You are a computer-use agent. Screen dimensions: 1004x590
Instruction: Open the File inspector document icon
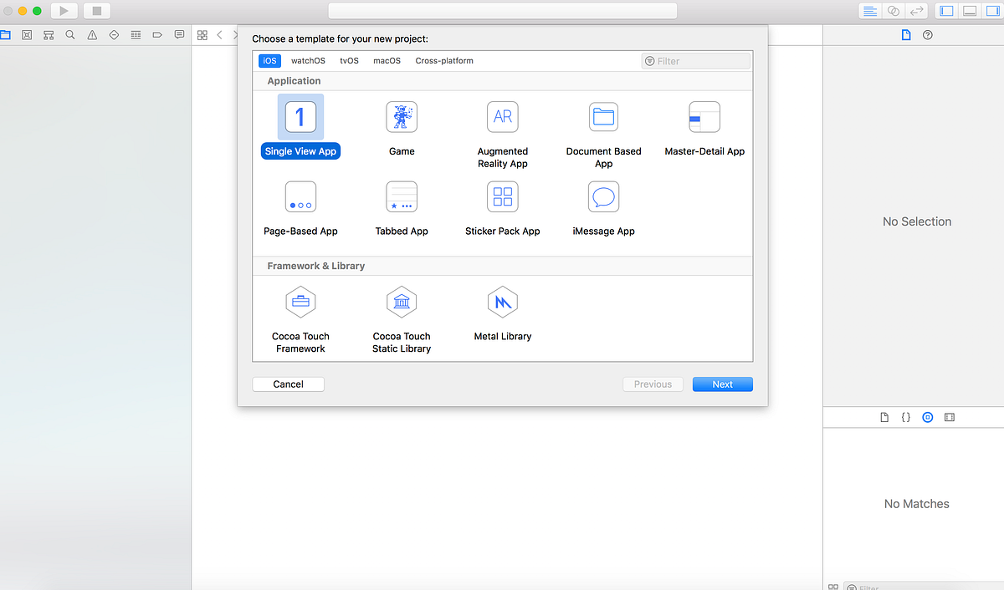(905, 34)
